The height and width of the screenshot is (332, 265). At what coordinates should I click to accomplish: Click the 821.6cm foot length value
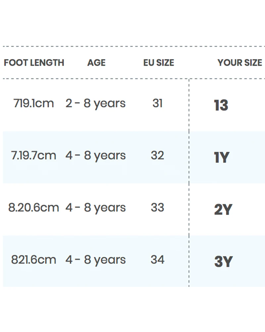pyautogui.click(x=33, y=260)
